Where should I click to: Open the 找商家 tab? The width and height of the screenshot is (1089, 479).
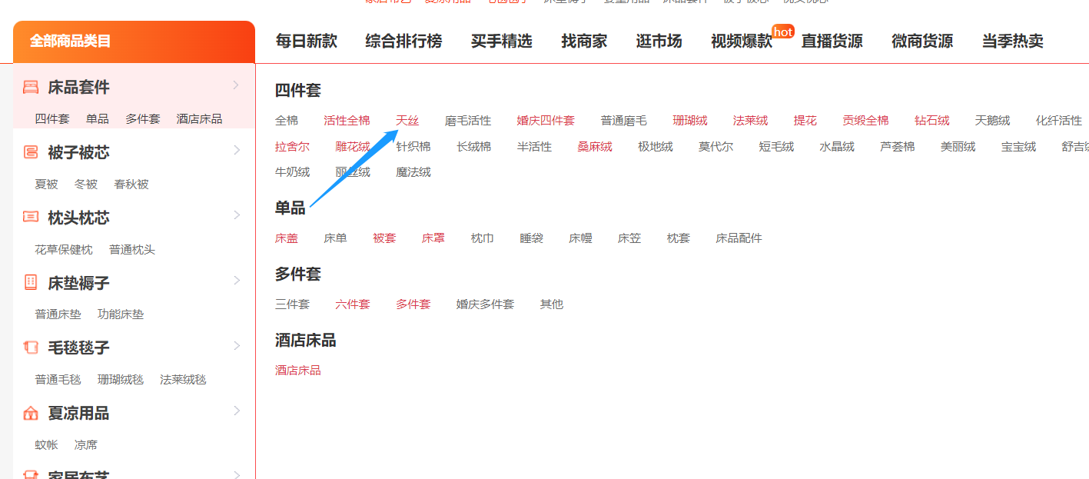coord(584,42)
